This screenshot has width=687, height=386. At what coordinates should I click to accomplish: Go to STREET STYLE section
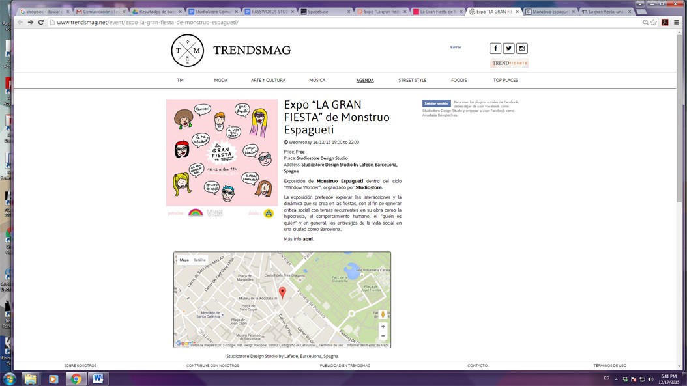click(x=413, y=80)
